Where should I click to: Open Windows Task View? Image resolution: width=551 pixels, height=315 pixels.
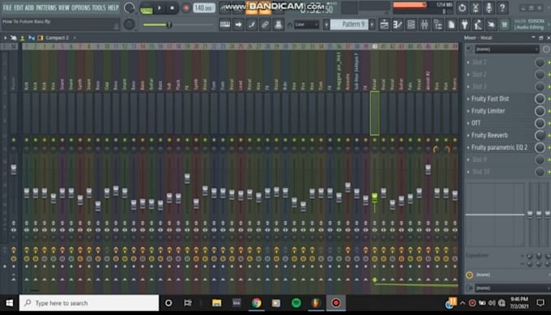pyautogui.click(x=188, y=303)
